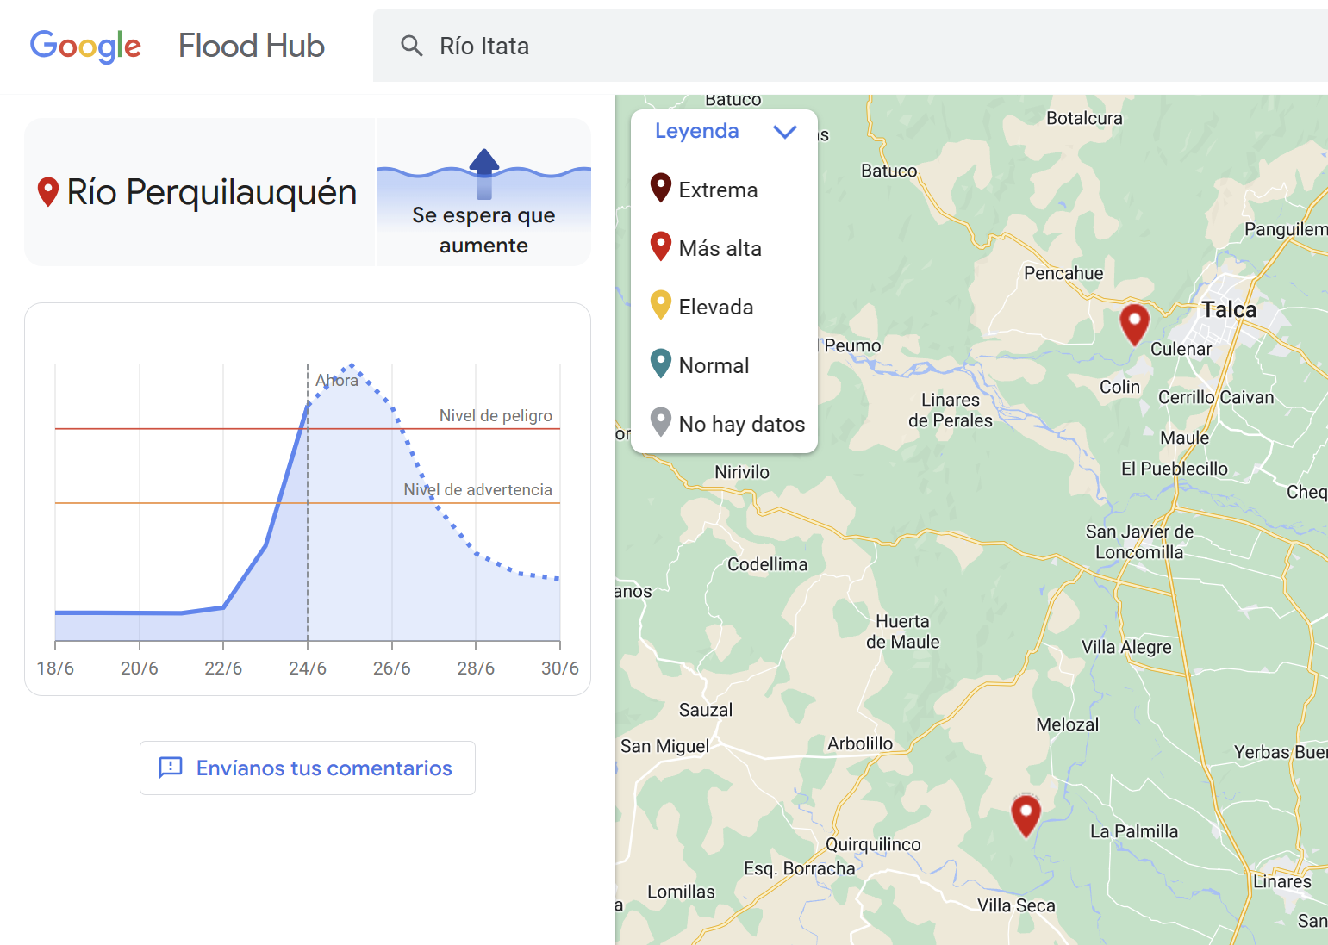Click the Leyenda legend header text
This screenshot has height=945, width=1328.
click(x=696, y=131)
